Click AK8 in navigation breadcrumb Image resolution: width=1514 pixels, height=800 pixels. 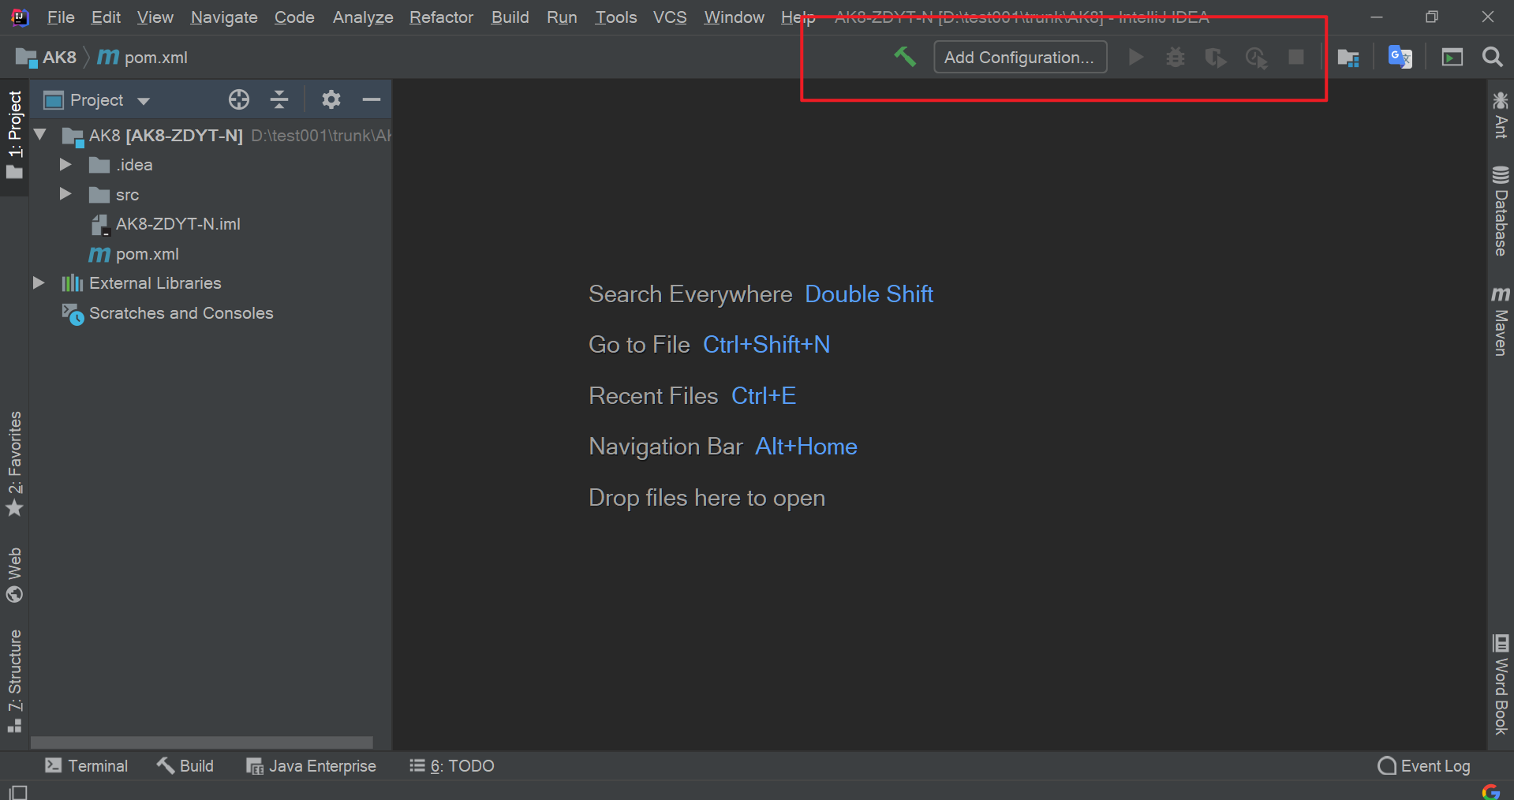[47, 58]
